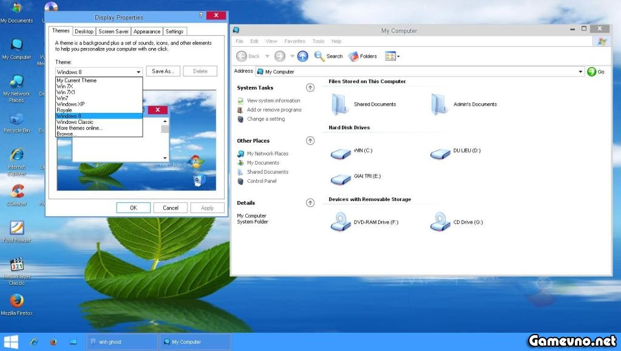The image size is (621, 351).
Task: Launch Firefox from taskbar quick launch
Action: (53, 342)
